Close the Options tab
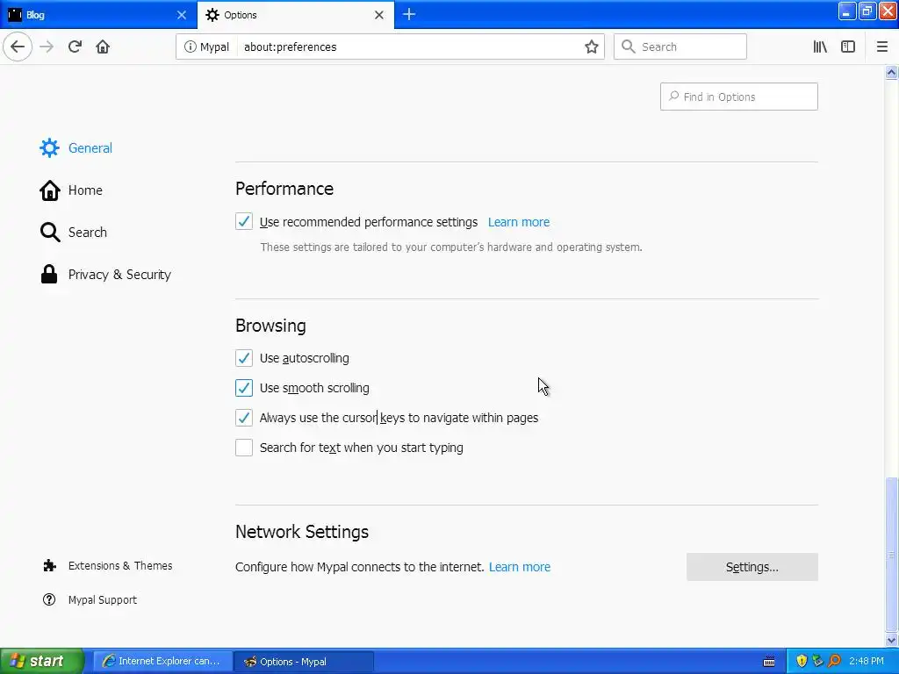The height and width of the screenshot is (674, 899). (379, 15)
